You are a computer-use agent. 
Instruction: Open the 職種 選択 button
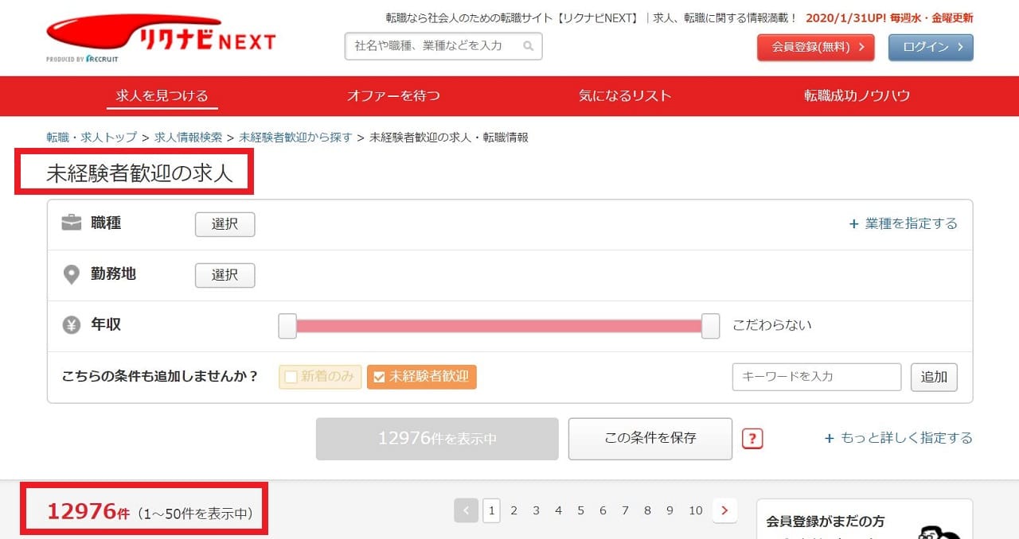tap(224, 224)
